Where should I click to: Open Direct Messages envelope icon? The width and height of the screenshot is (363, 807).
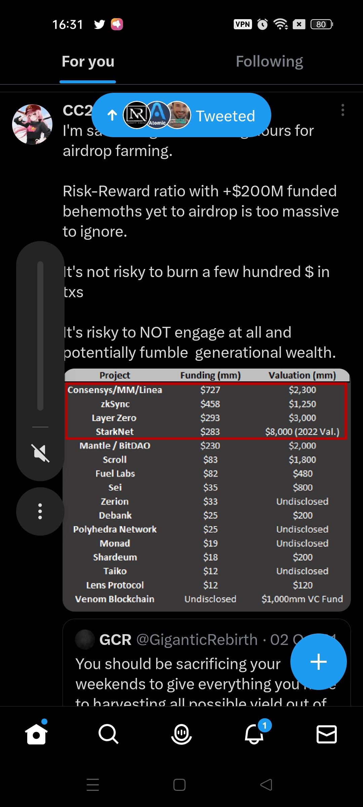(327, 734)
